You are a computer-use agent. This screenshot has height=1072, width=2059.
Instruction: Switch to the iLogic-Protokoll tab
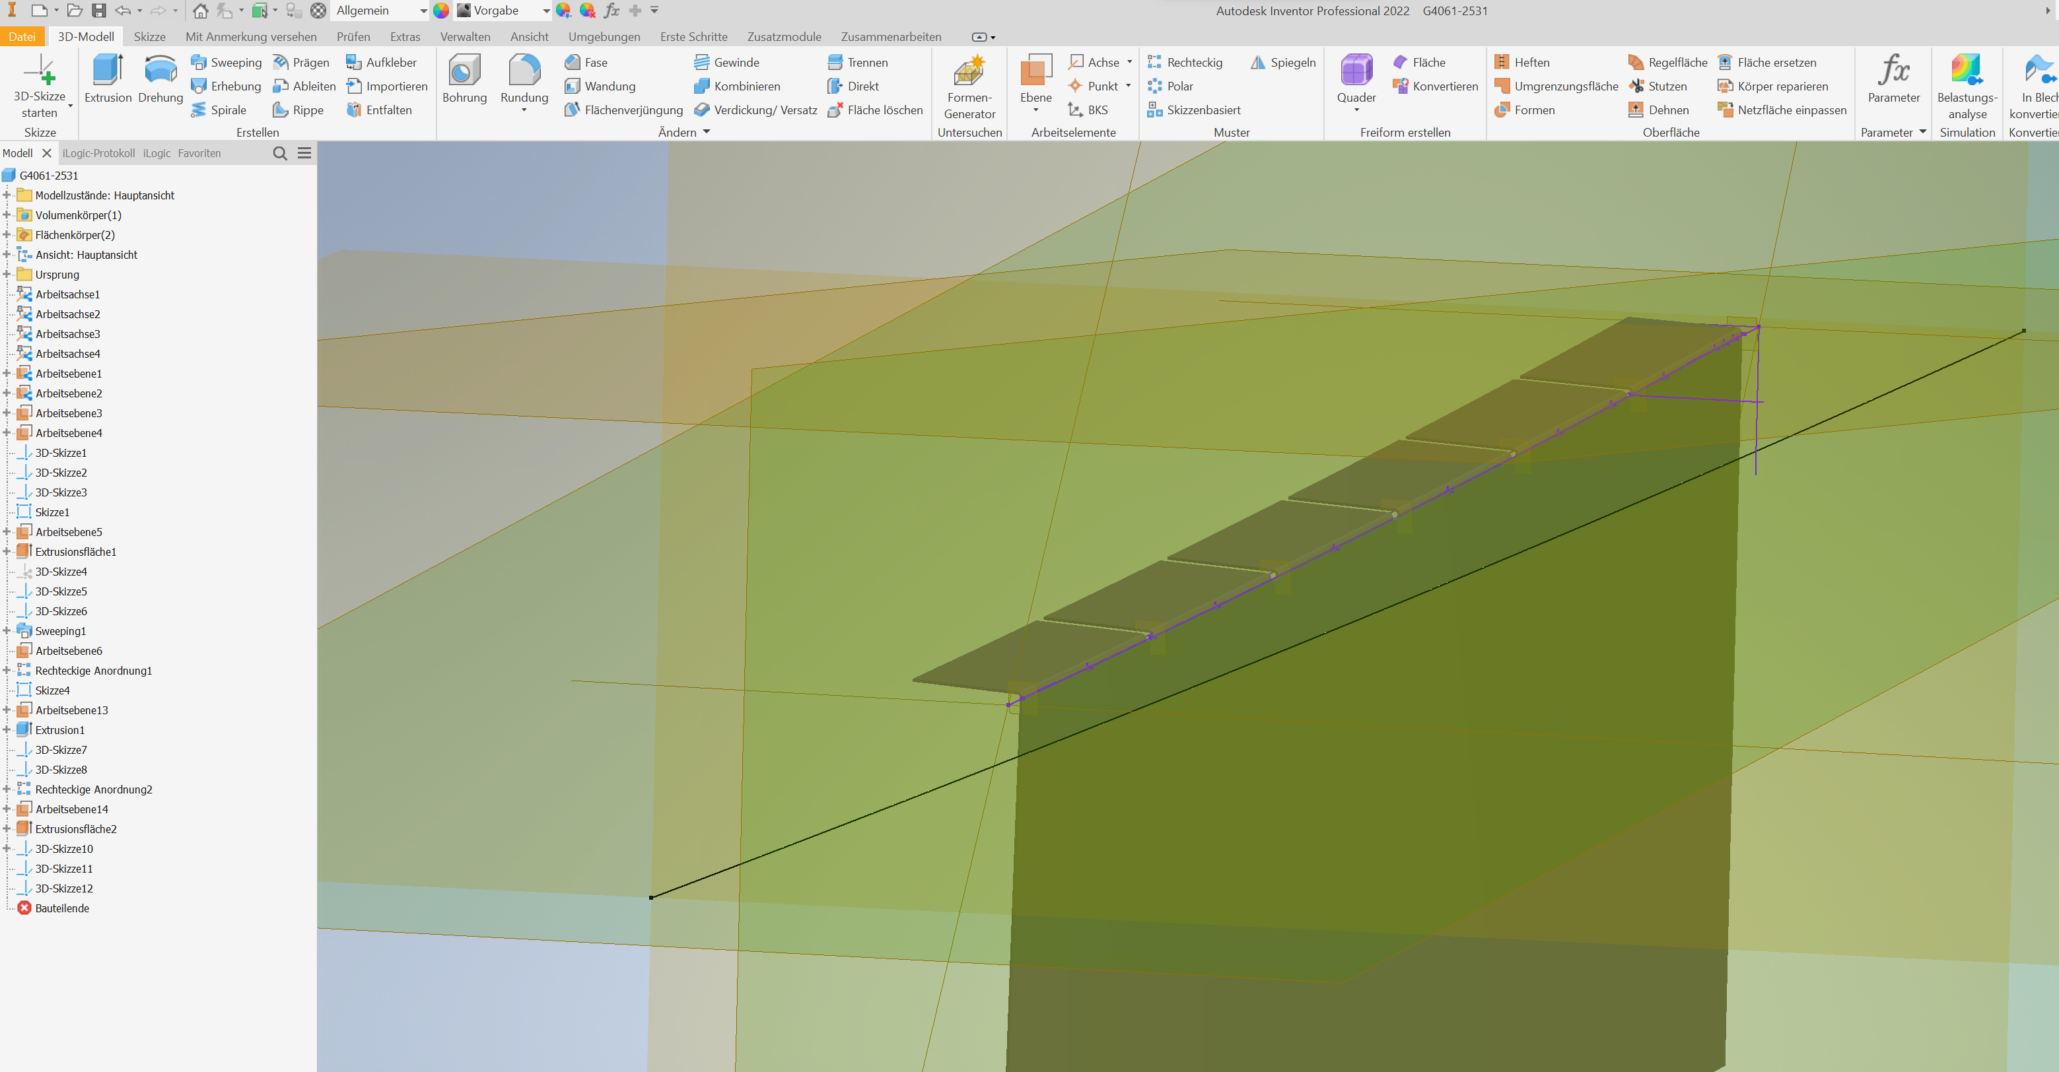coord(98,152)
